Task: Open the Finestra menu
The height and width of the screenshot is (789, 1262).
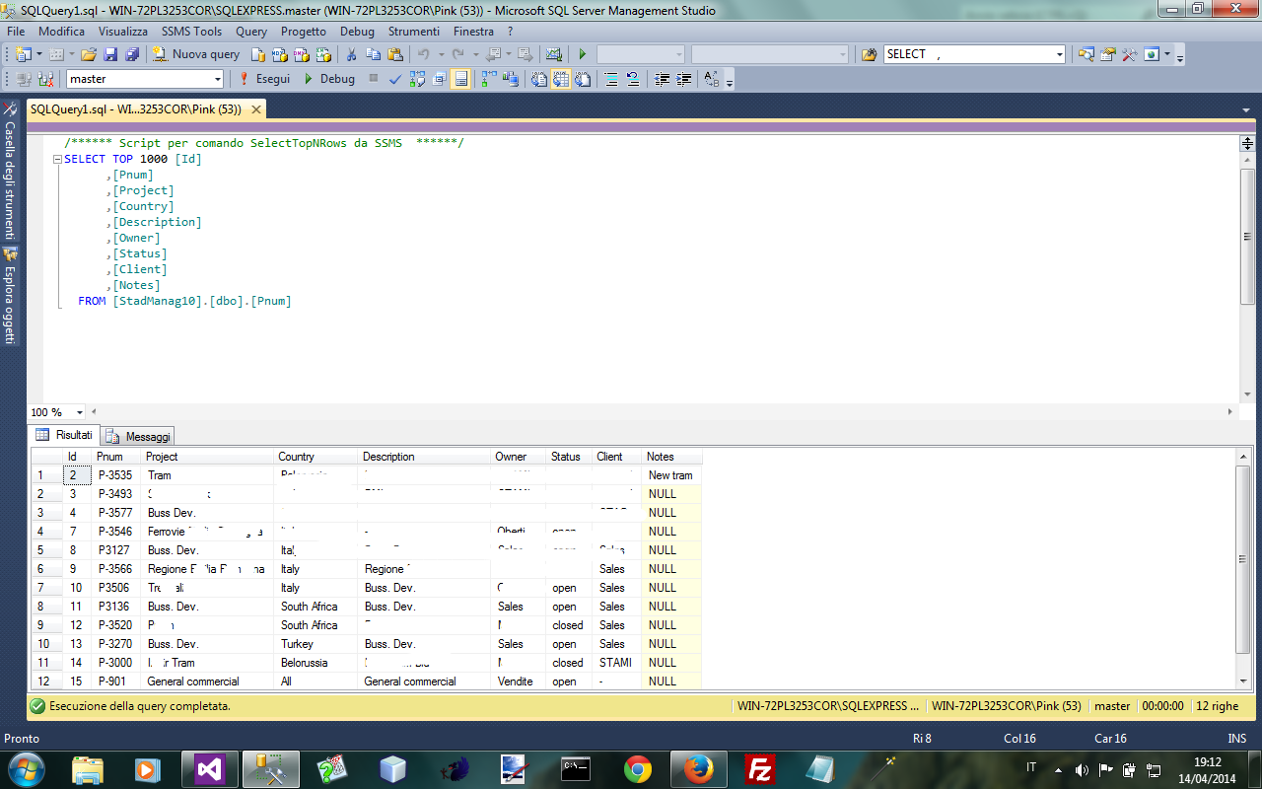Action: coord(473,32)
